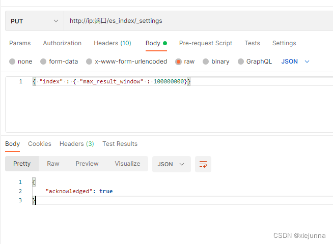Select the response Body tab
Image resolution: width=333 pixels, height=244 pixels.
tap(13, 144)
